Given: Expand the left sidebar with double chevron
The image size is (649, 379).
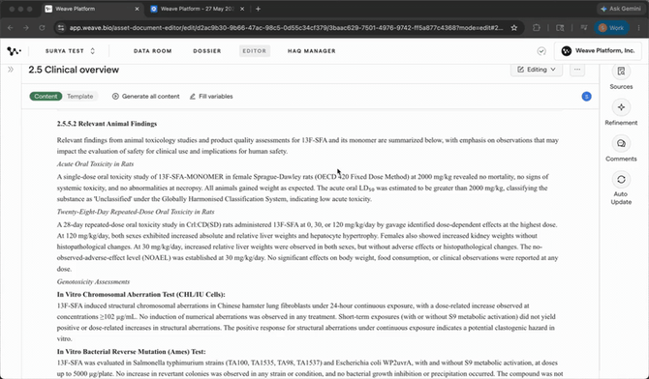Looking at the screenshot, I should click(11, 70).
